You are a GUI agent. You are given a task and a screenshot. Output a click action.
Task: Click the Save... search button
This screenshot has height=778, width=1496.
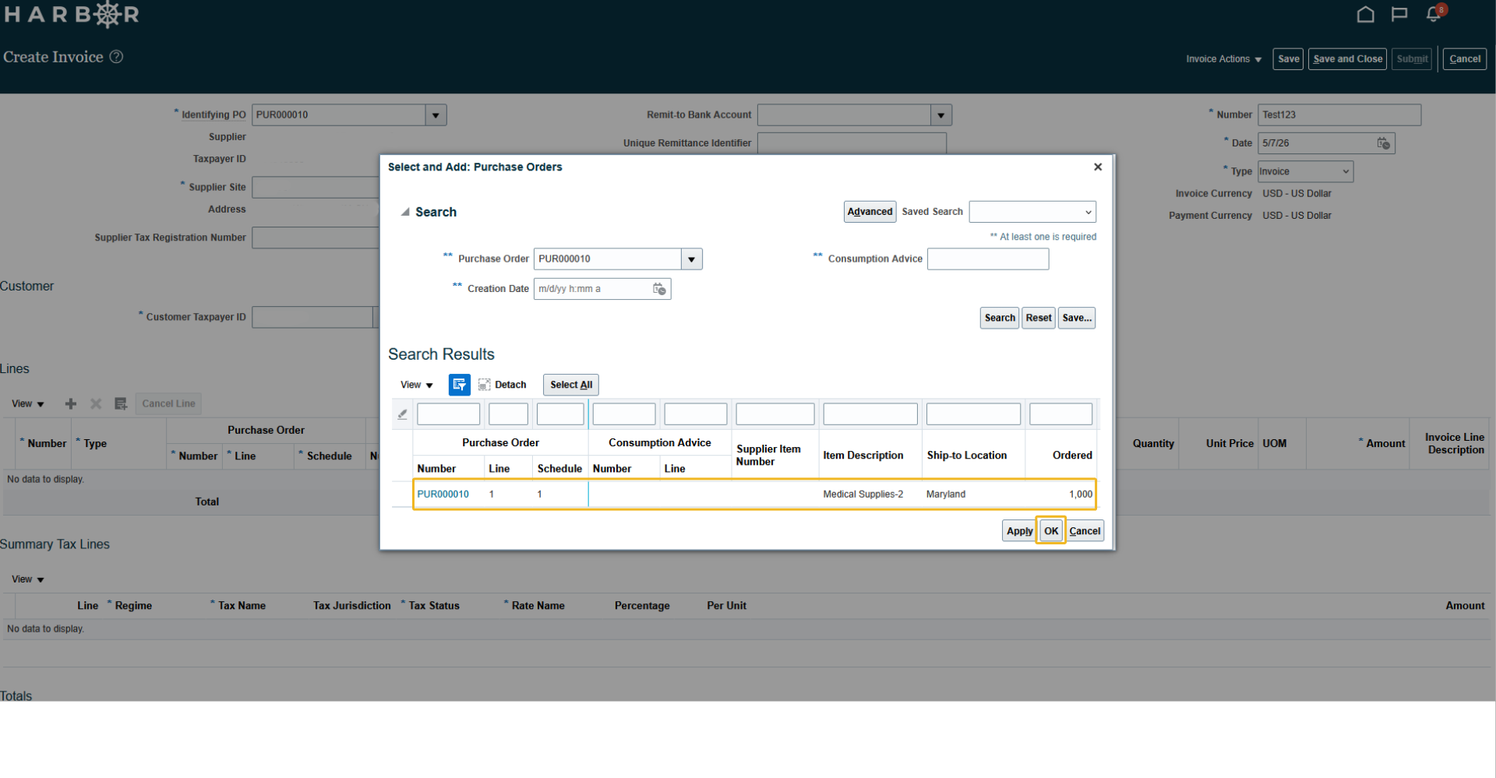click(x=1076, y=318)
